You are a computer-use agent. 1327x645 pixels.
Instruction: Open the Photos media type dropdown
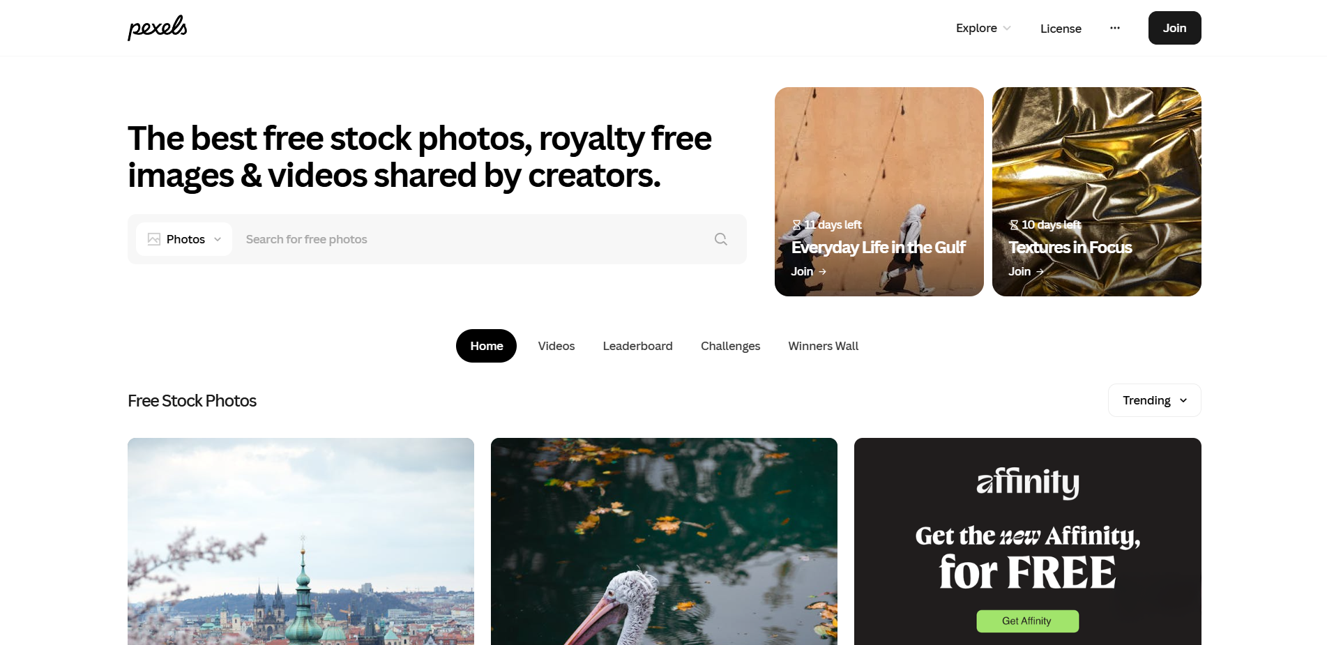[x=184, y=239]
